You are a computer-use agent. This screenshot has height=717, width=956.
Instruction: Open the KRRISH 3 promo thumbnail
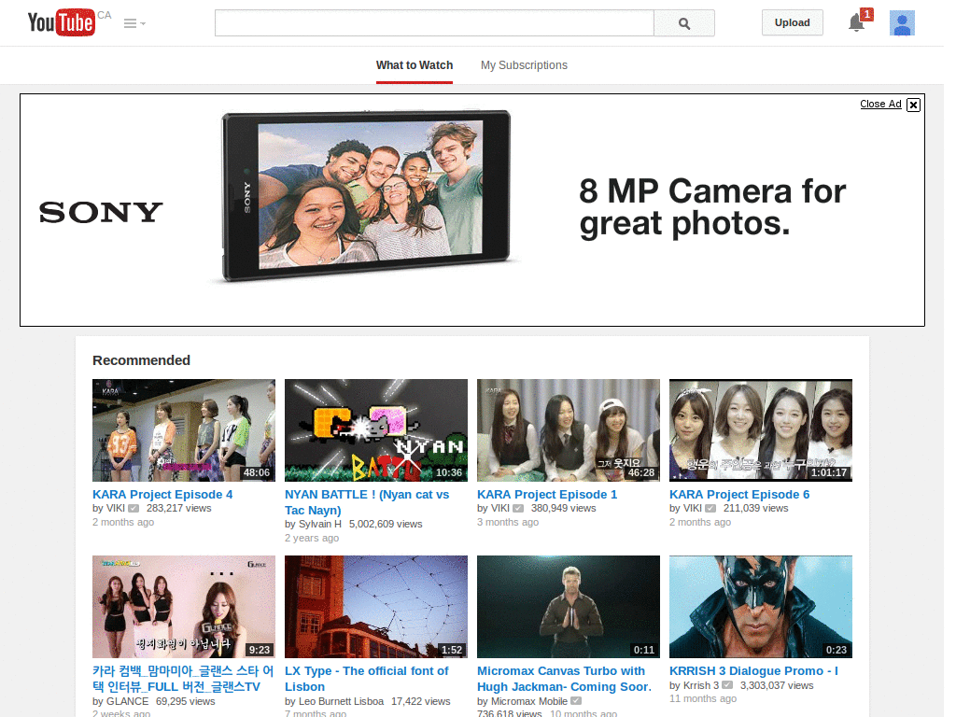pos(761,607)
